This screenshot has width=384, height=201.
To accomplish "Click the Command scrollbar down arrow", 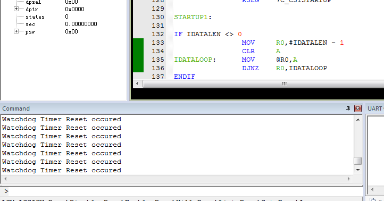I will 358,170.
